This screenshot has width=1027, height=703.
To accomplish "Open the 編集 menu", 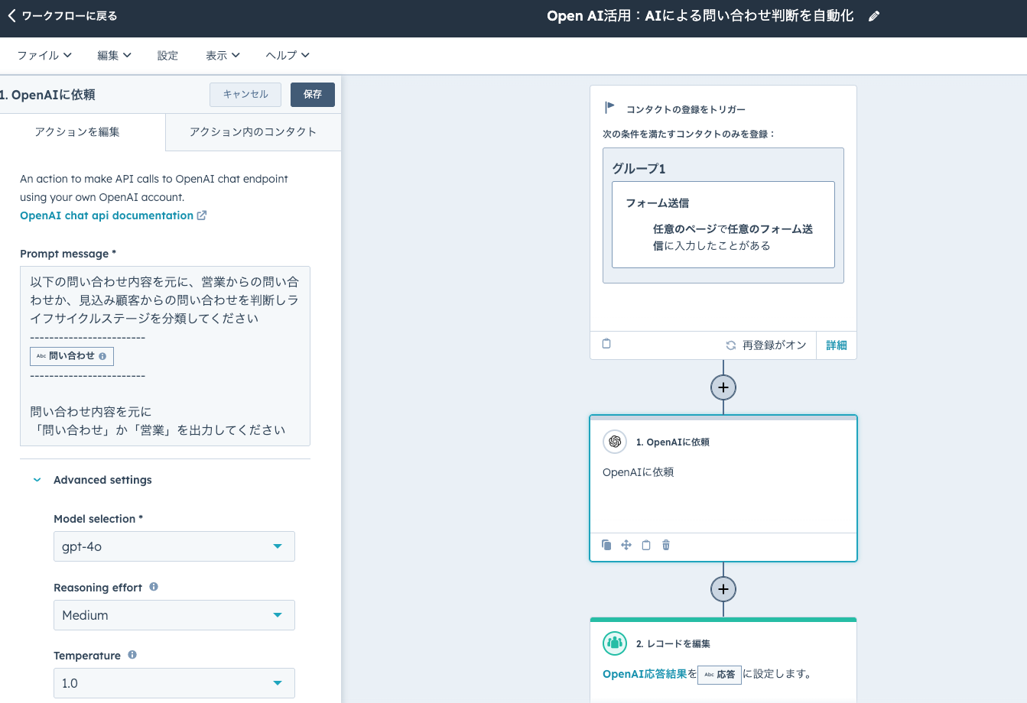I will coord(114,55).
